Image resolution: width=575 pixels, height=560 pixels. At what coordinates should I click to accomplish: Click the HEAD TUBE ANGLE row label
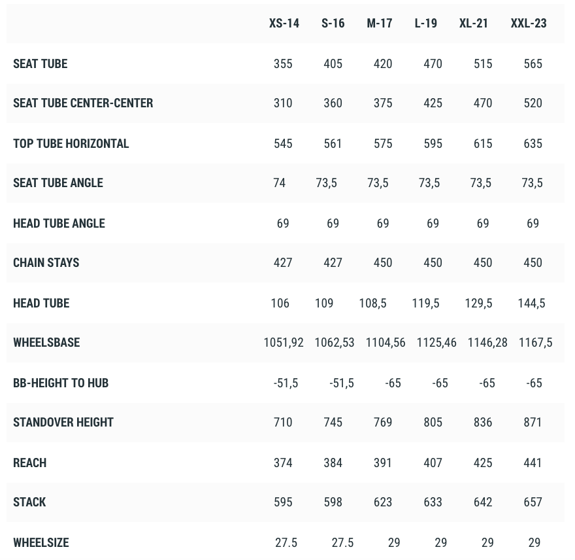click(59, 224)
